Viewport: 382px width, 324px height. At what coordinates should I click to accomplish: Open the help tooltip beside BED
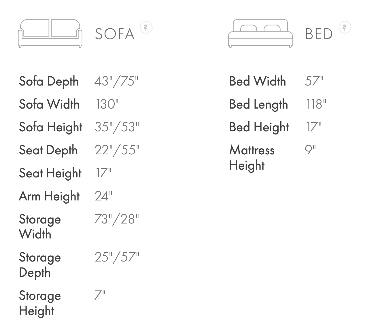point(345,28)
